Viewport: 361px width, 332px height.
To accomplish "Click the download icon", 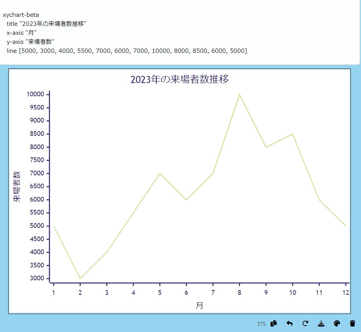I will (x=321, y=323).
